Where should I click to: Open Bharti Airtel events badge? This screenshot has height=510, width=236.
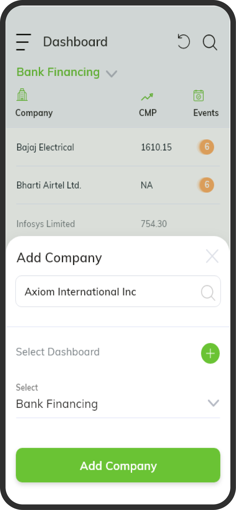tap(206, 185)
